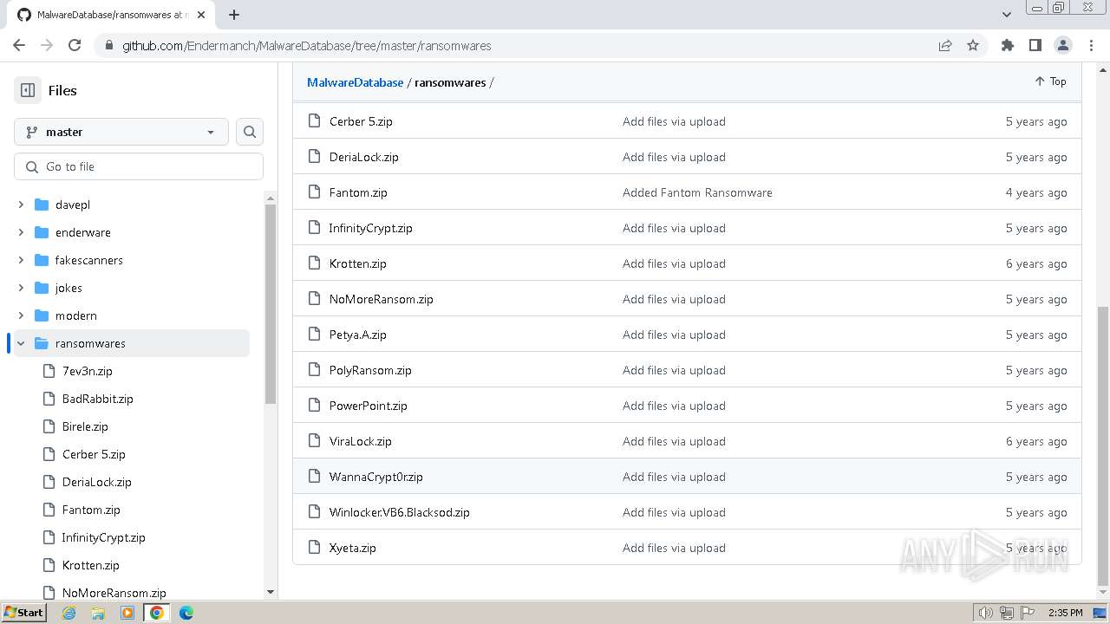
Task: Open Fantom.zip in file list
Action: (x=358, y=192)
